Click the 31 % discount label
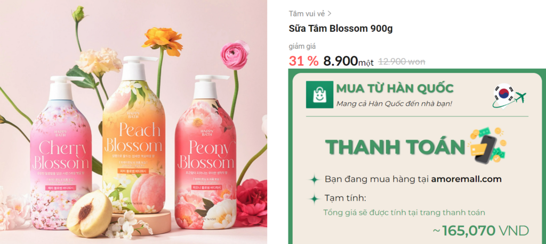 click(x=303, y=61)
